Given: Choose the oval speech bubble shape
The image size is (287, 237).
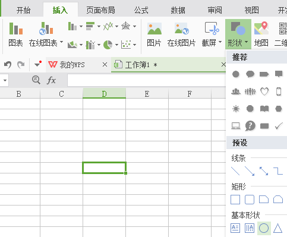Looking at the screenshot, I should (250, 74).
